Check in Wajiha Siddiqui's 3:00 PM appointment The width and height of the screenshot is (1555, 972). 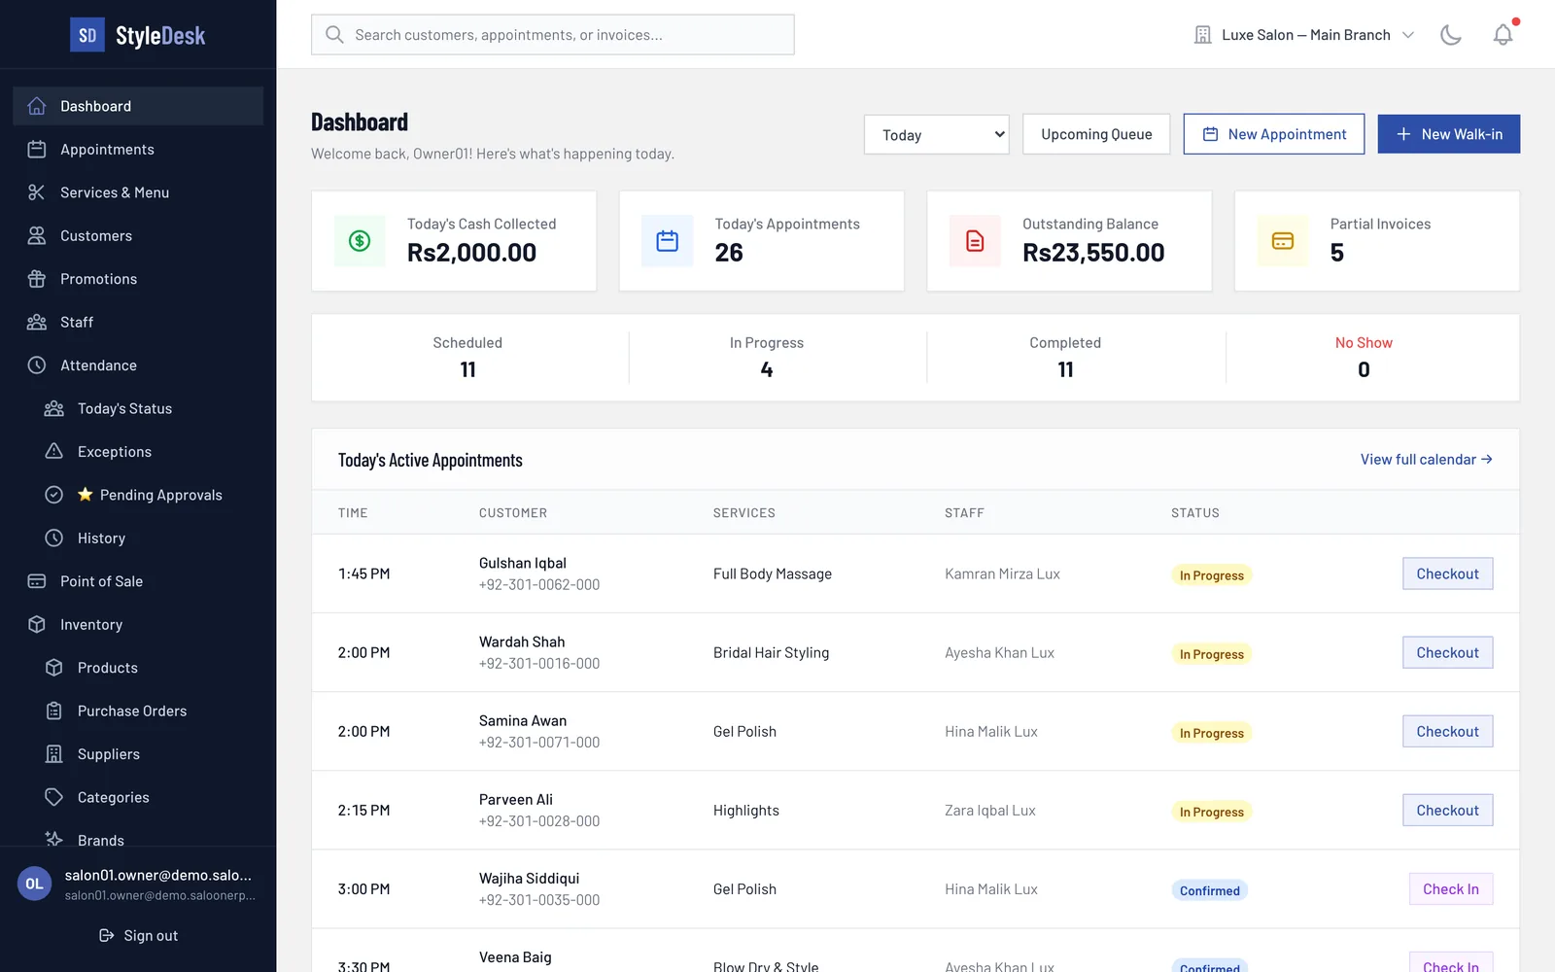click(1451, 888)
